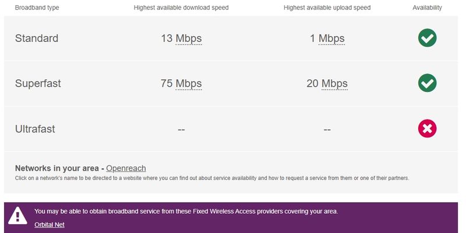Screen dimensions: 466x233
Task: Click the Ultrafast download speed dashes
Action: (181, 129)
